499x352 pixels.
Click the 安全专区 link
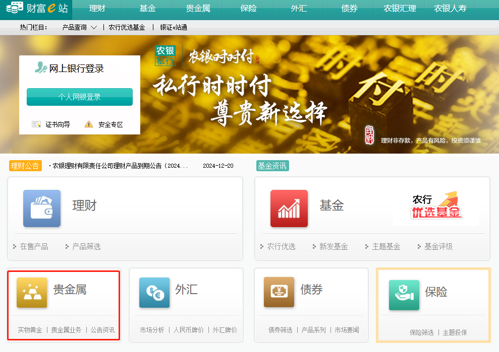(110, 124)
